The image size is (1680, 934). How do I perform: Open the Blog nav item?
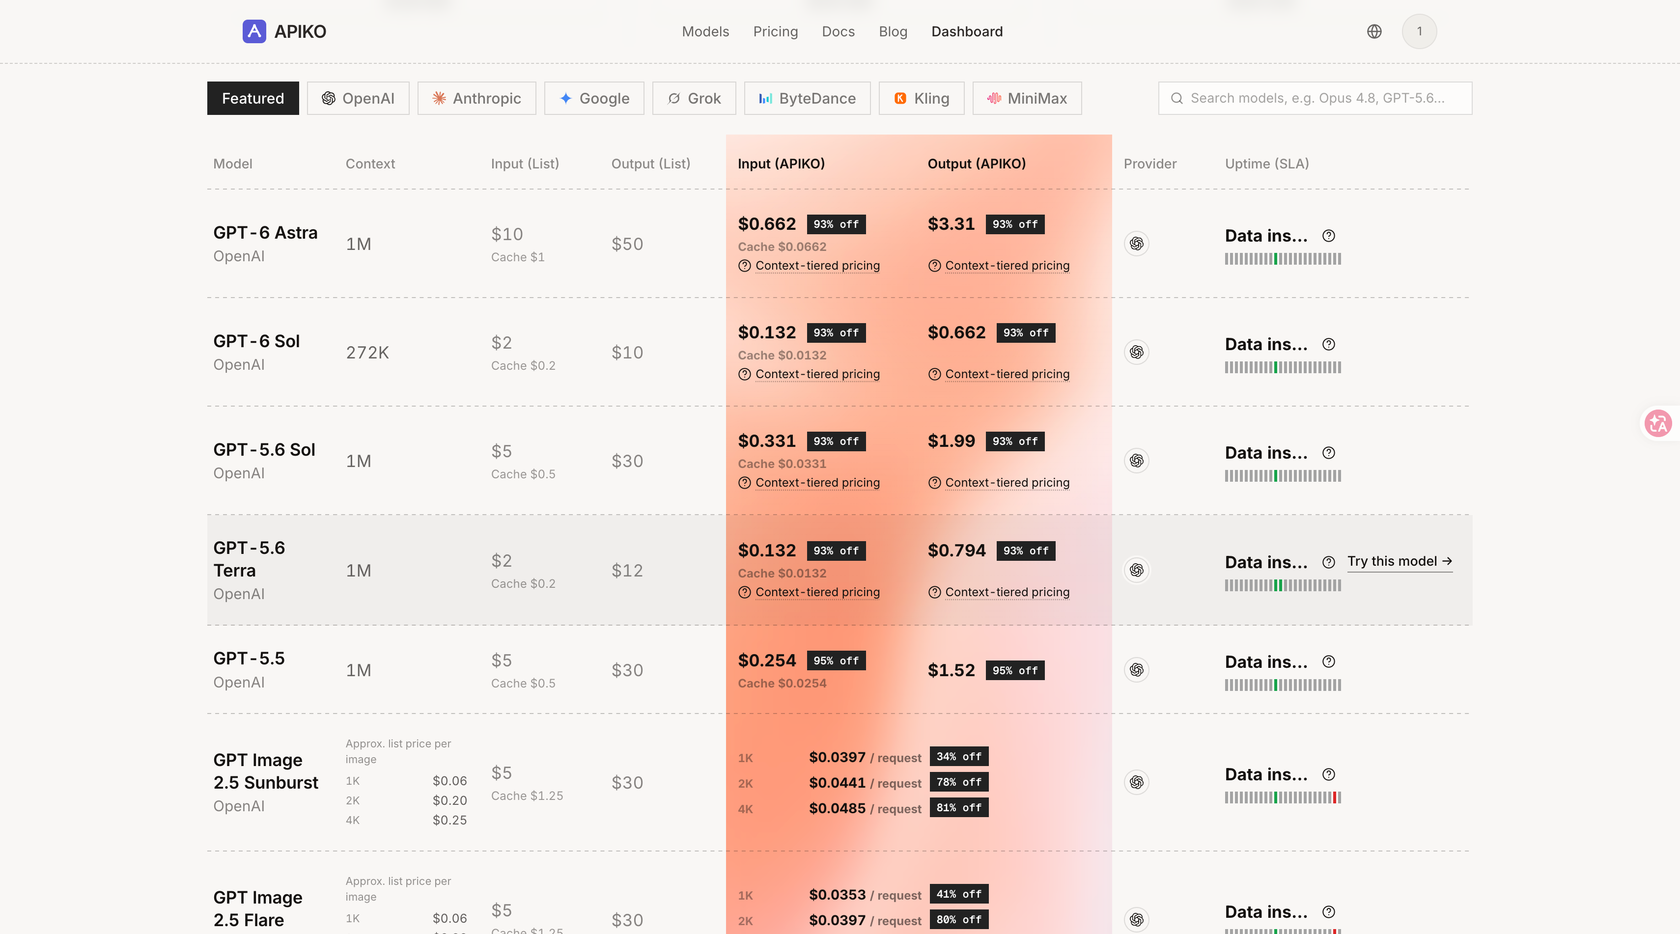pos(893,31)
